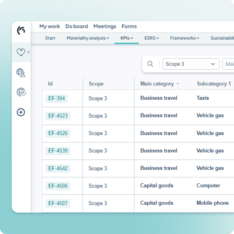The image size is (234, 234).
Task: Open Do board tab
Action: tap(77, 26)
